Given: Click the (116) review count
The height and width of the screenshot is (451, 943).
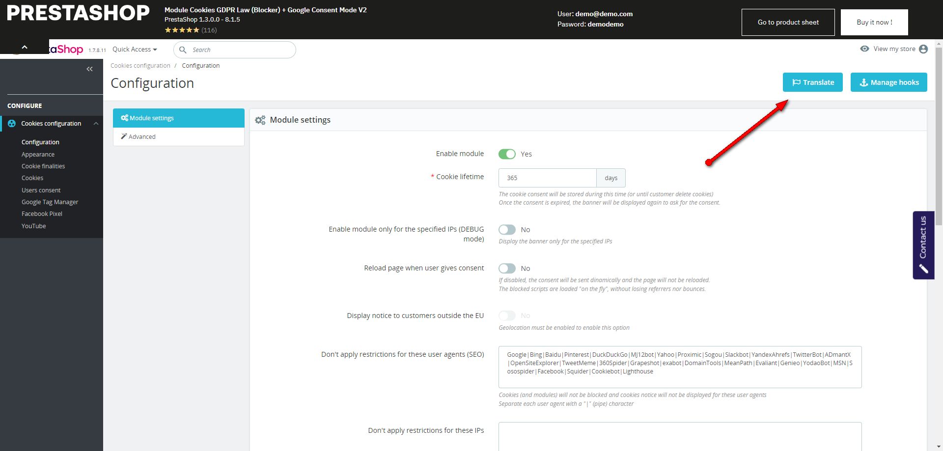Looking at the screenshot, I should point(209,30).
